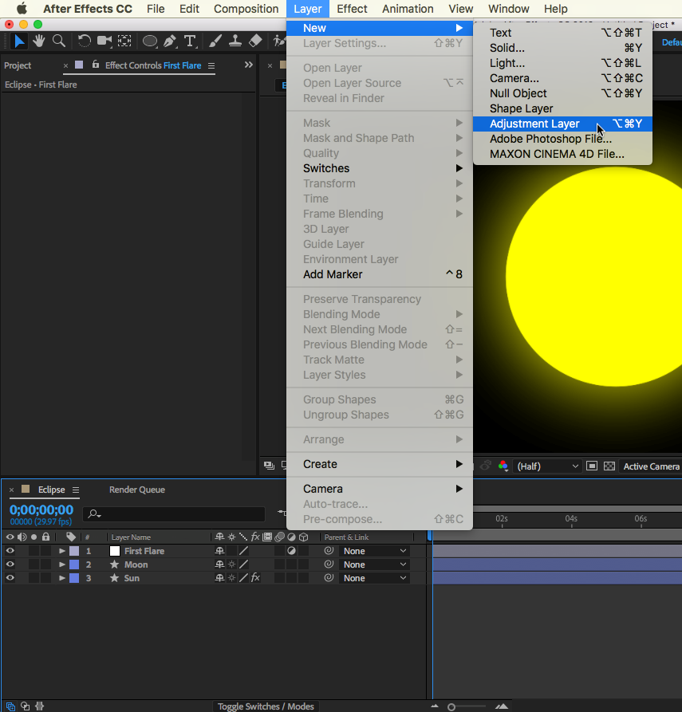Click the timeline layer search field
This screenshot has width=682, height=712.
[x=175, y=514]
